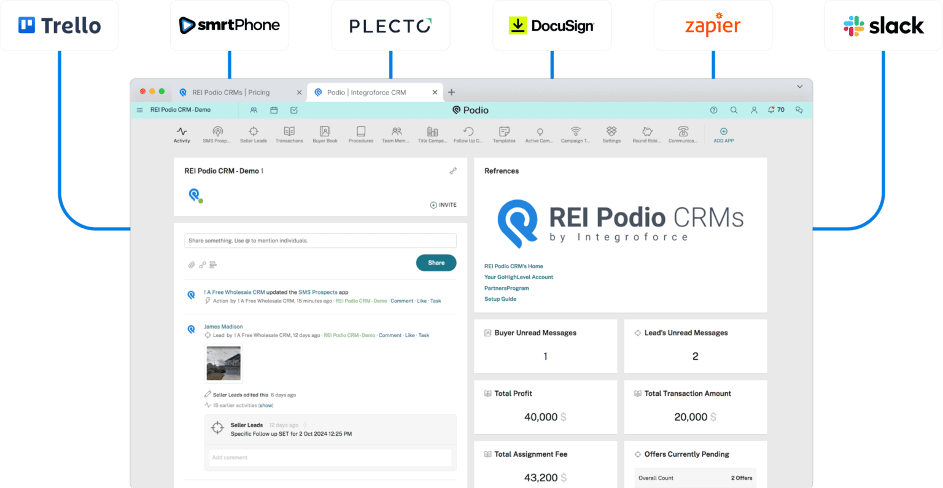The width and height of the screenshot is (943, 488).
Task: Click Comment on the SMS Prospects update
Action: pyautogui.click(x=402, y=301)
